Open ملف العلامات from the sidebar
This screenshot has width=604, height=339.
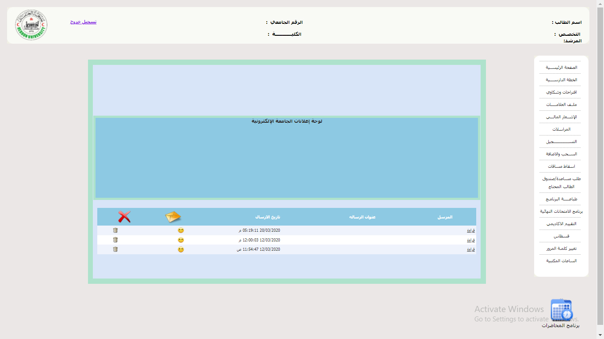[x=560, y=104]
